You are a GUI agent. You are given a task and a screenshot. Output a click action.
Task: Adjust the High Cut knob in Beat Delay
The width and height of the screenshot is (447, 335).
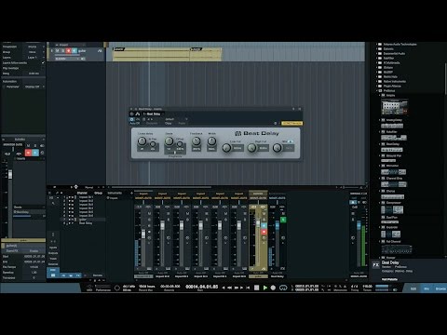click(x=251, y=148)
